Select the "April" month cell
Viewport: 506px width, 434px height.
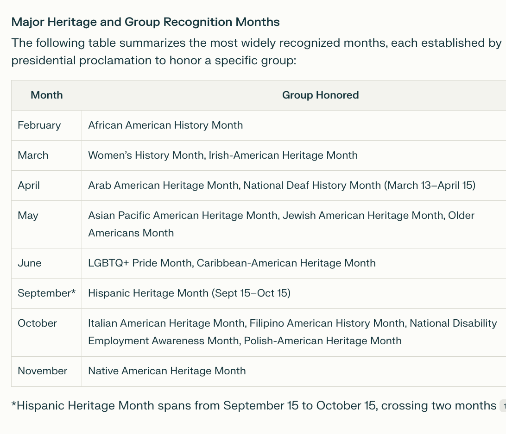pyautogui.click(x=29, y=186)
